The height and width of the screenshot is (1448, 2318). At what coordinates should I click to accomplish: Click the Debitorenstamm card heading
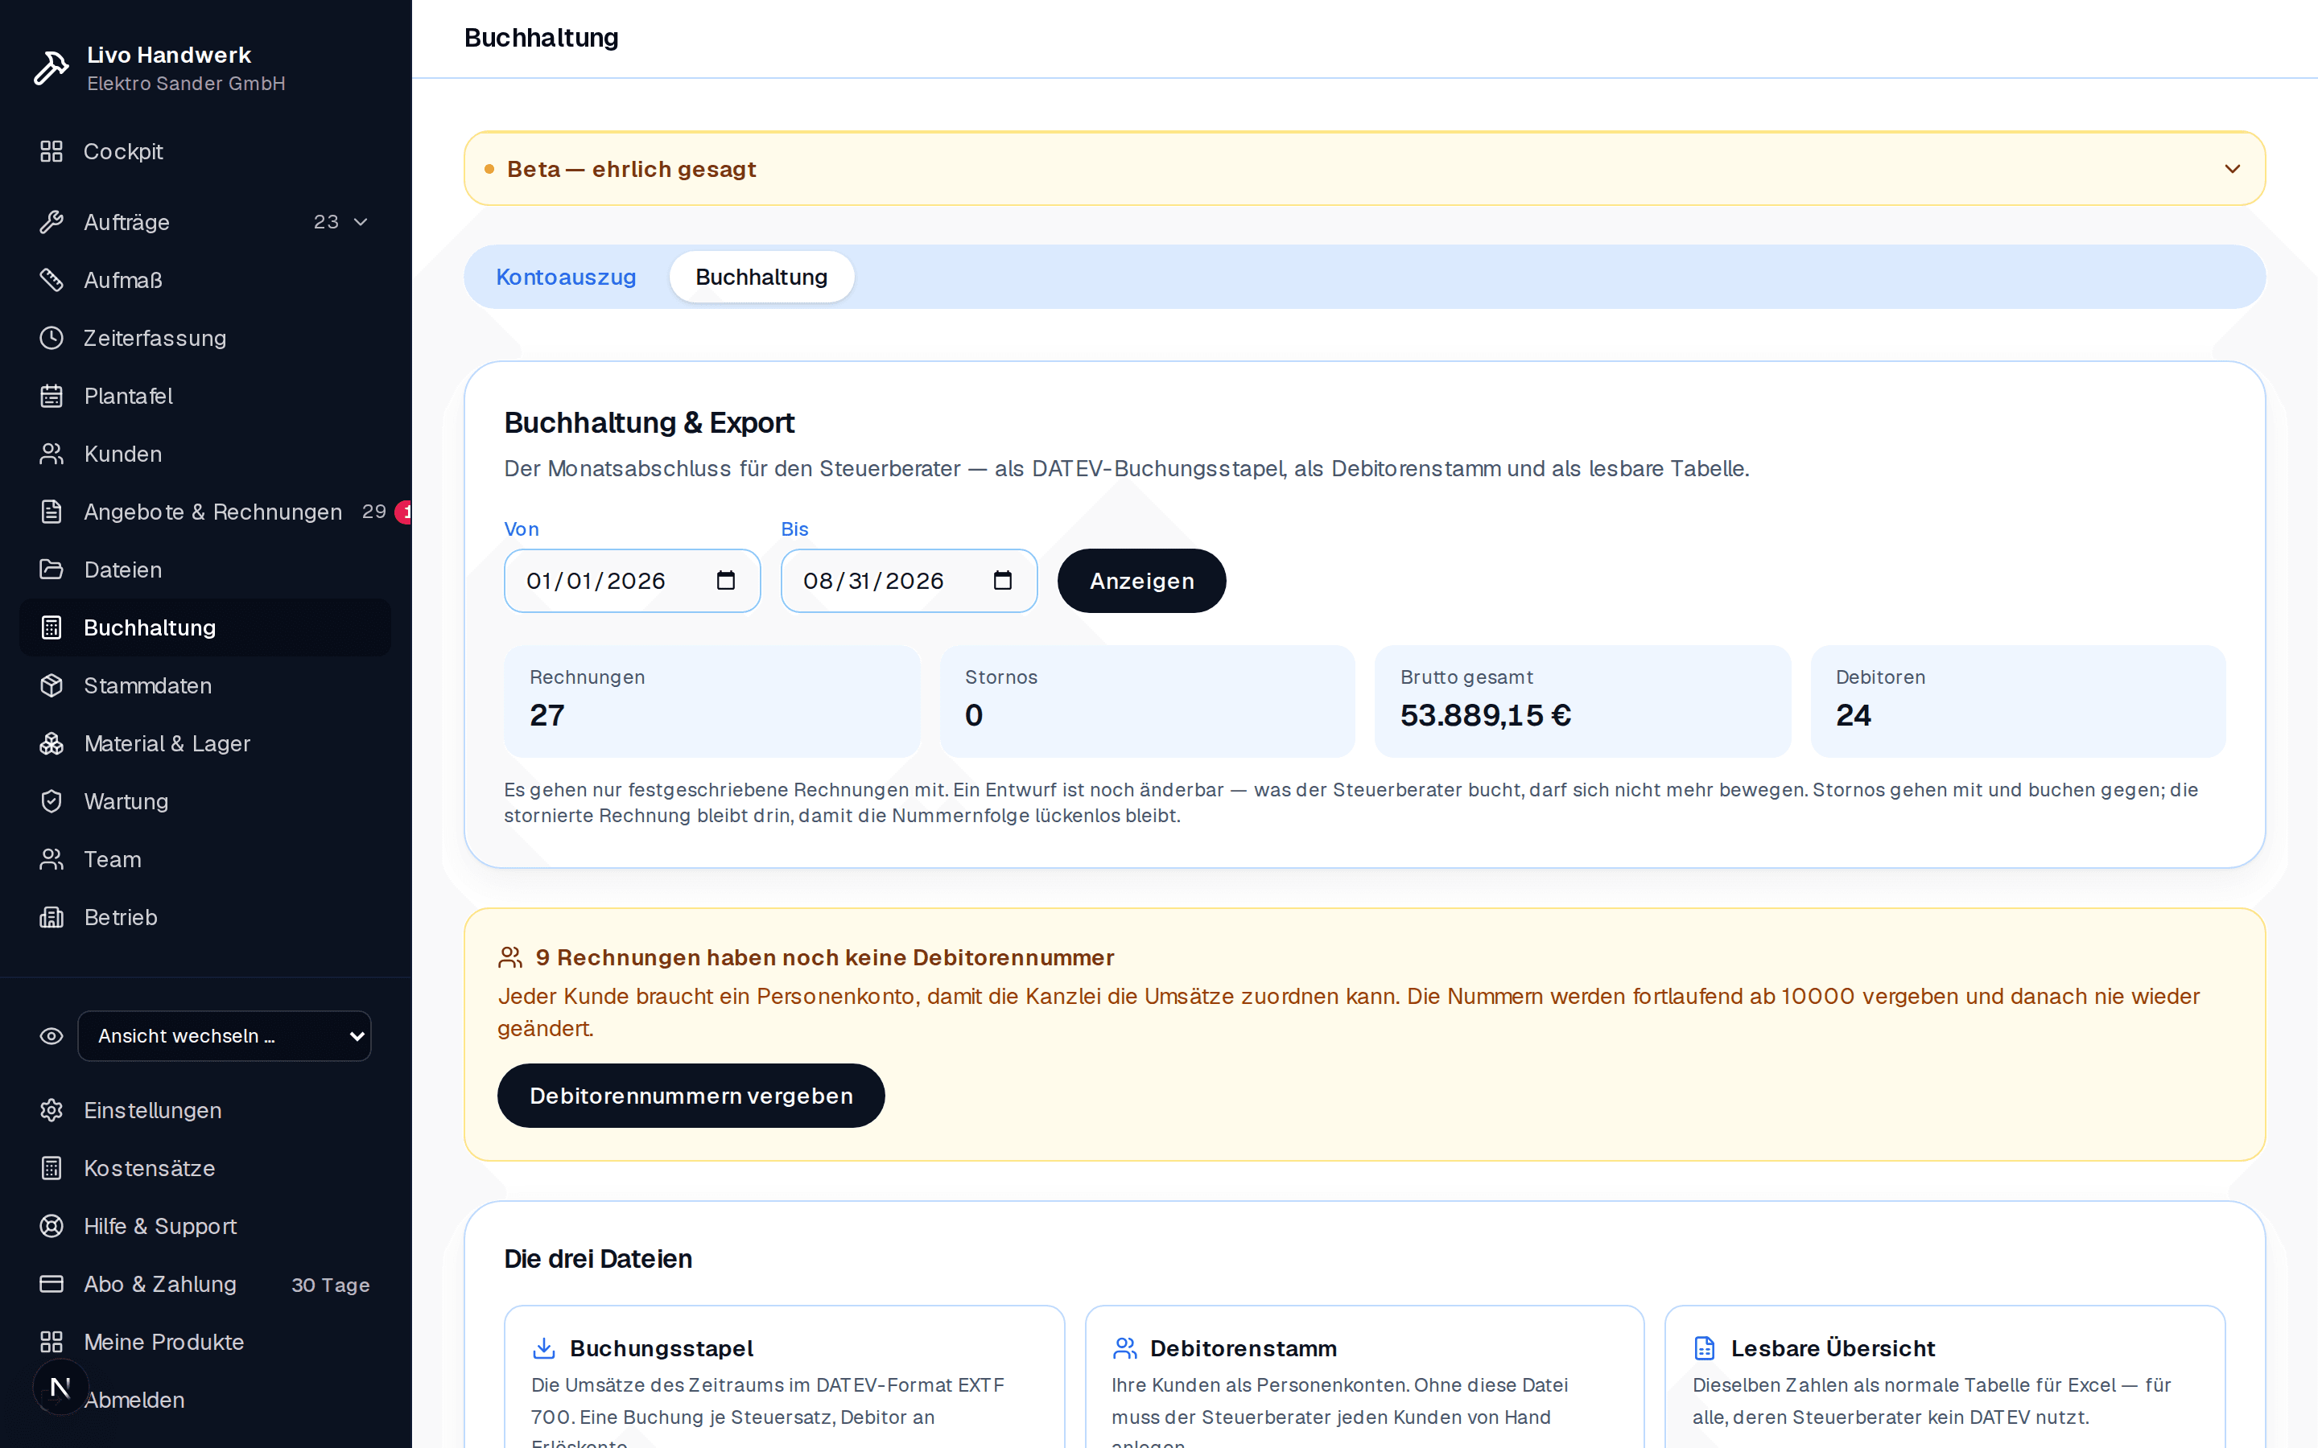(1244, 1347)
